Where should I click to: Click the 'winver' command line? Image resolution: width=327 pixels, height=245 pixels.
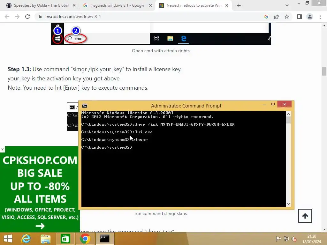click(x=115, y=140)
